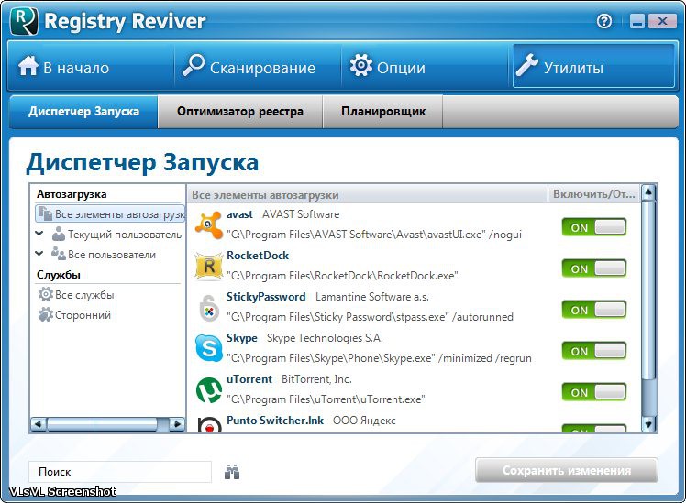
Task: Click the Включить/От... column header
Action: click(593, 194)
